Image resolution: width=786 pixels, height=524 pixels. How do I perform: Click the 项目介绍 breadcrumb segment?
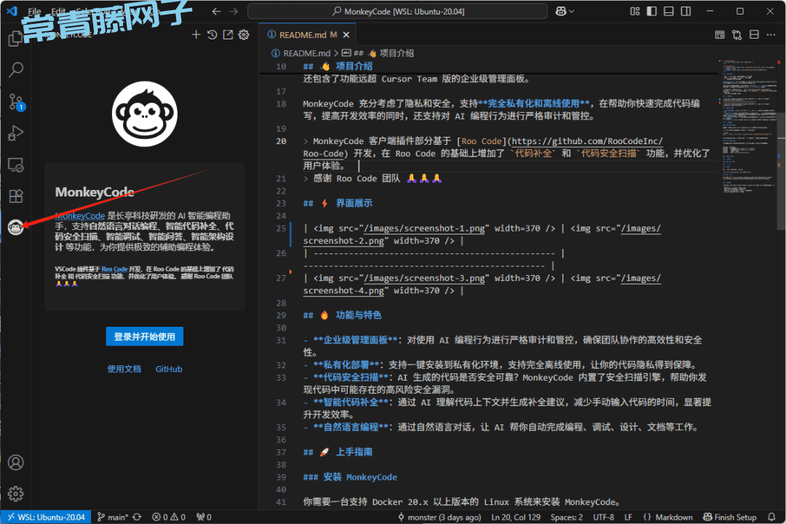pyautogui.click(x=396, y=53)
